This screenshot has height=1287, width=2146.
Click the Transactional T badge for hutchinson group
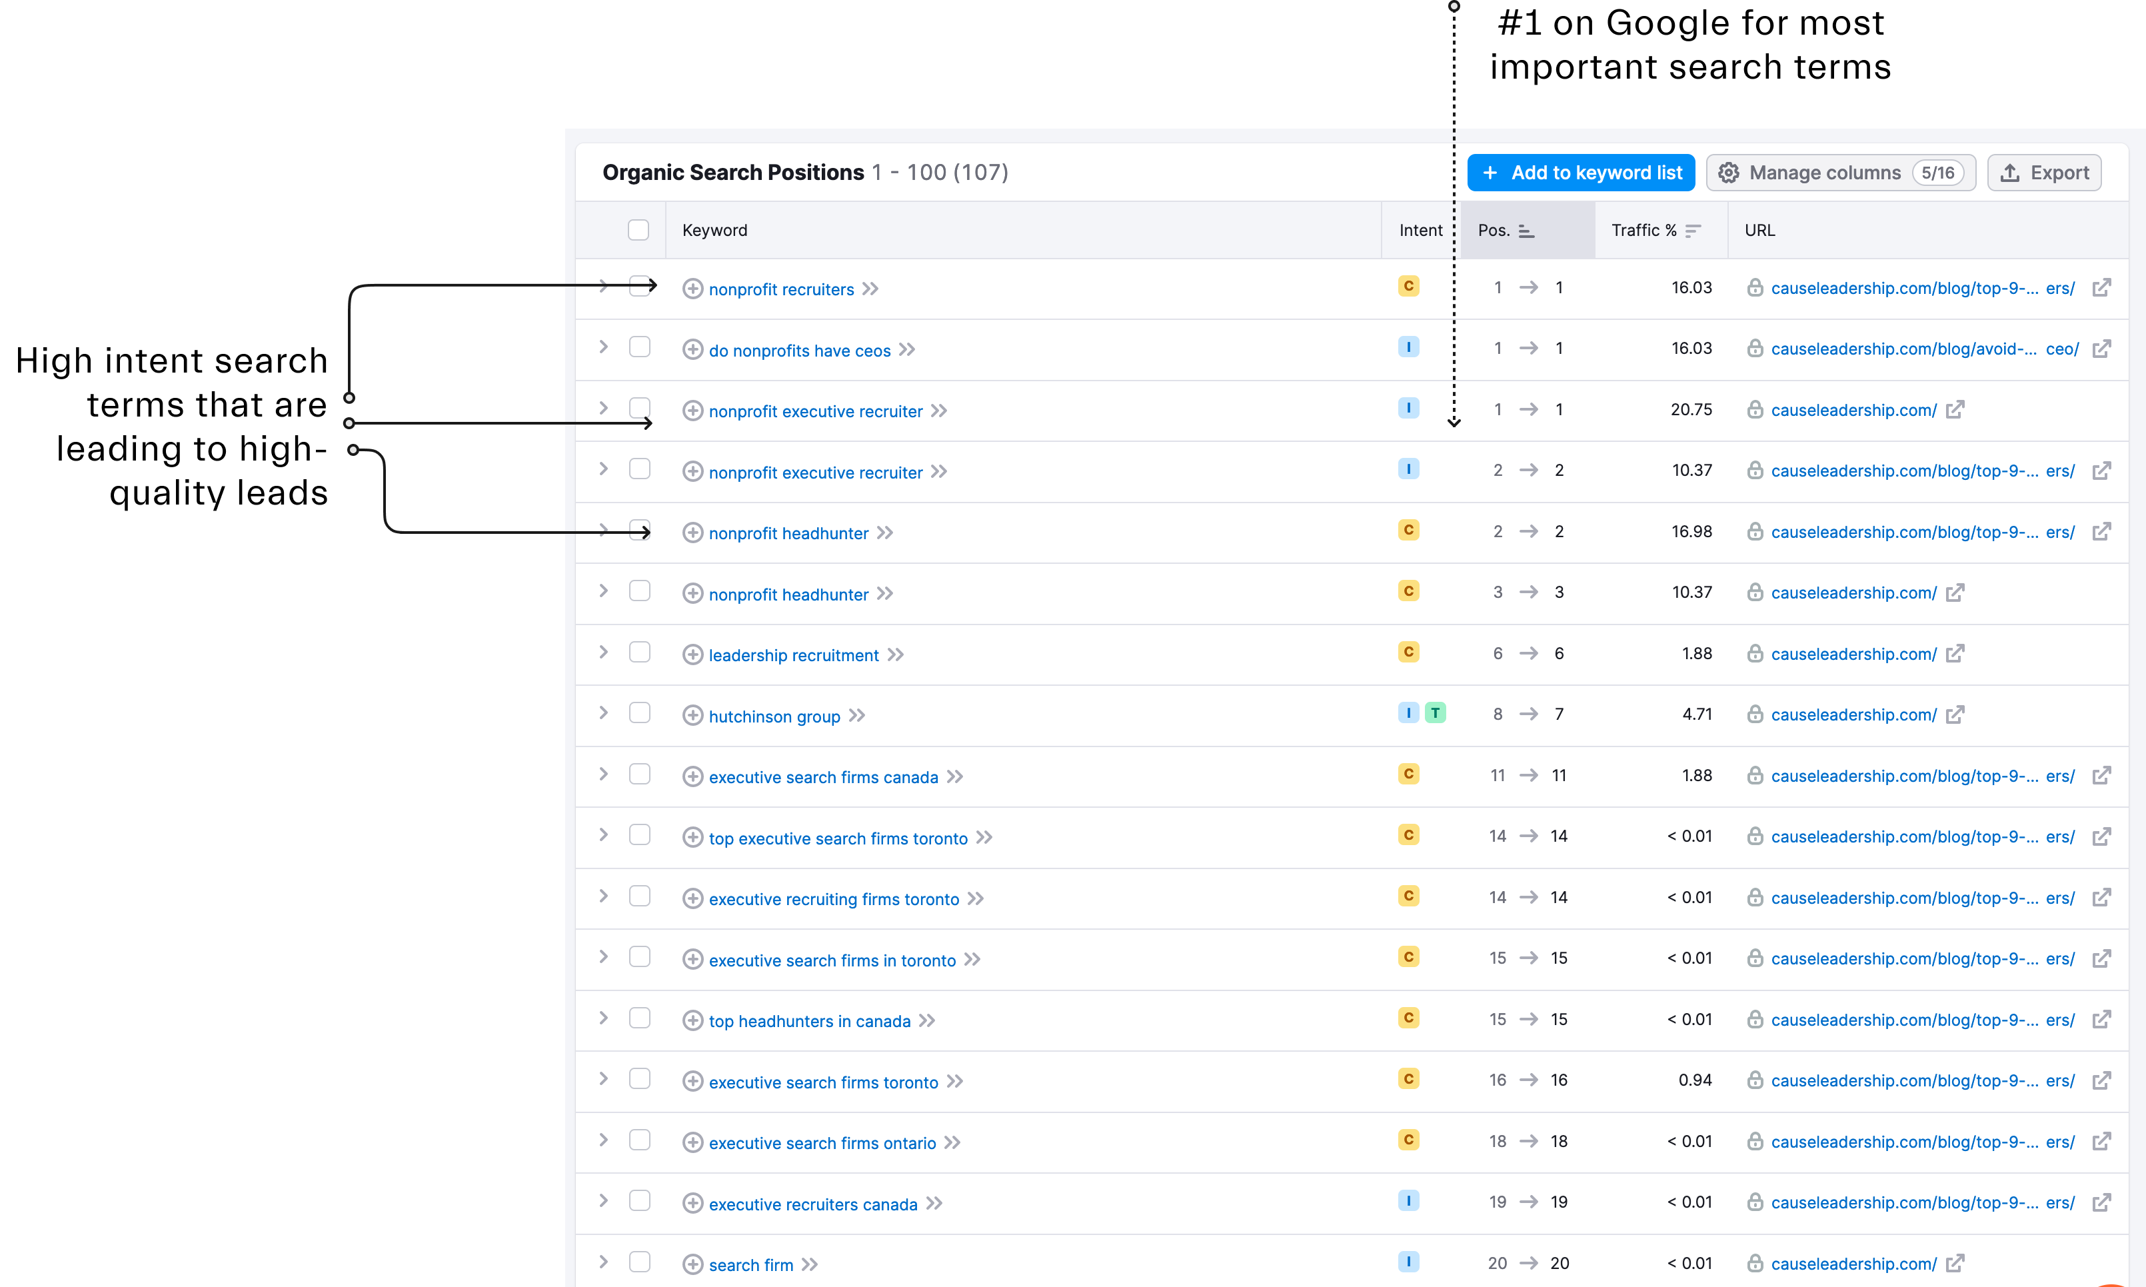pos(1435,713)
